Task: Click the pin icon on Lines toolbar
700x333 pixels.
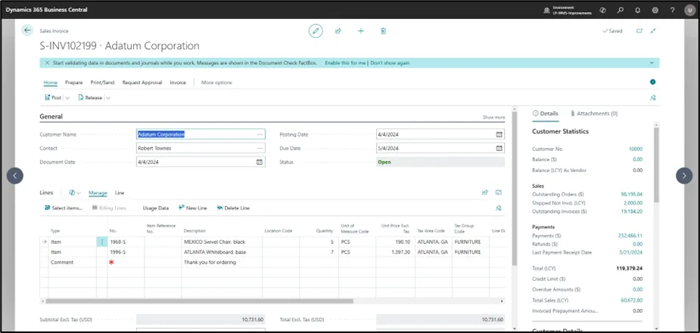Action: 499,208
